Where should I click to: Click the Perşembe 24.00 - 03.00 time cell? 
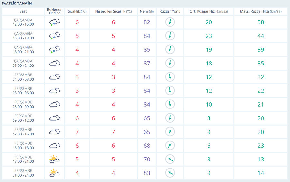(x=23, y=77)
